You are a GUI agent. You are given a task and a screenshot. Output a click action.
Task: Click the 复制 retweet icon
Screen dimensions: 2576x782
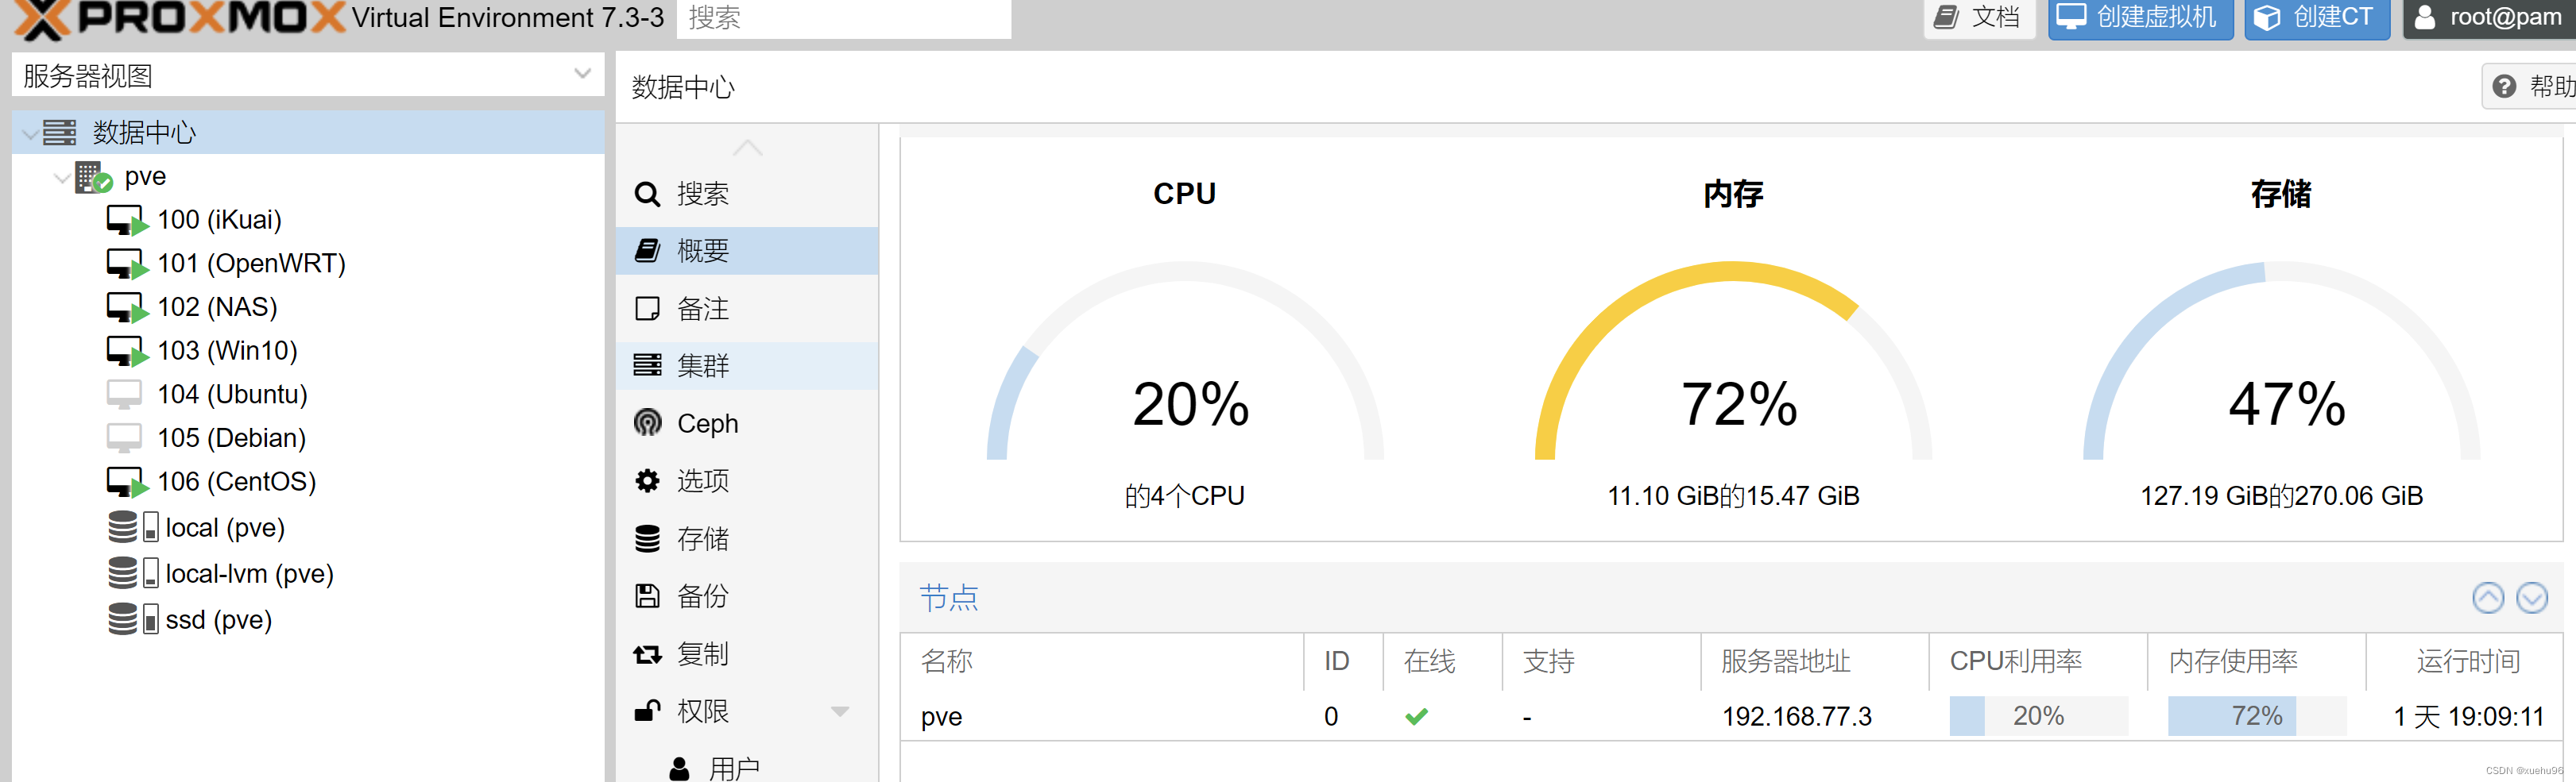pos(647,654)
